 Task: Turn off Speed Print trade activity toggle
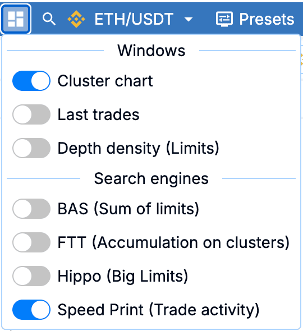point(31,310)
